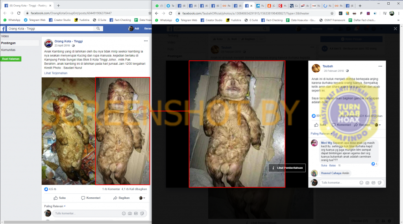This screenshot has height=224, width=403.
Task: Click Komentari on the Taubah photo
Action: click(x=341, y=125)
